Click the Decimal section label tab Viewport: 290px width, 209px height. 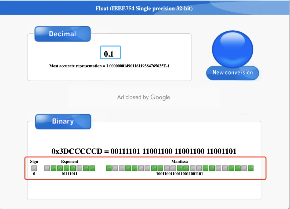click(63, 34)
